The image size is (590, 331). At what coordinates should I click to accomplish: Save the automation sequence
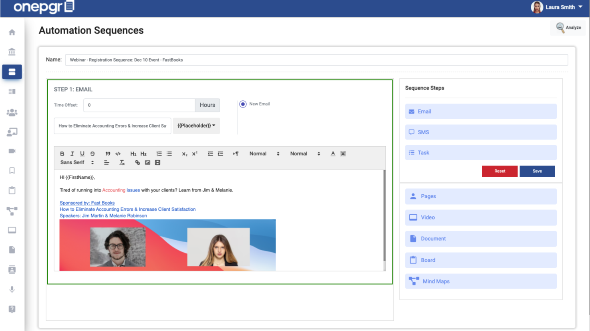(537, 171)
